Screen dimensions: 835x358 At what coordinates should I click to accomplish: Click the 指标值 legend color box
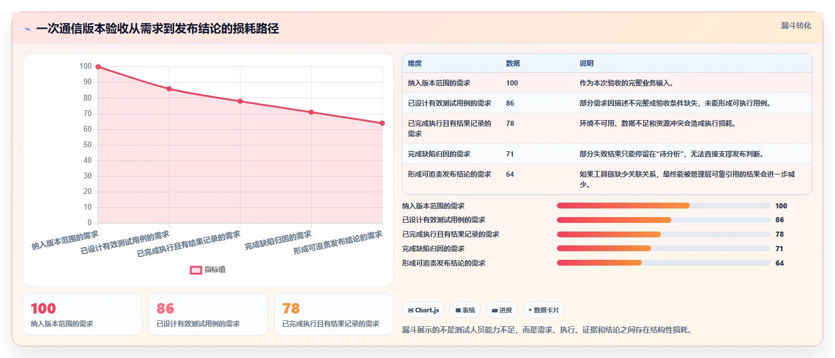[196, 270]
